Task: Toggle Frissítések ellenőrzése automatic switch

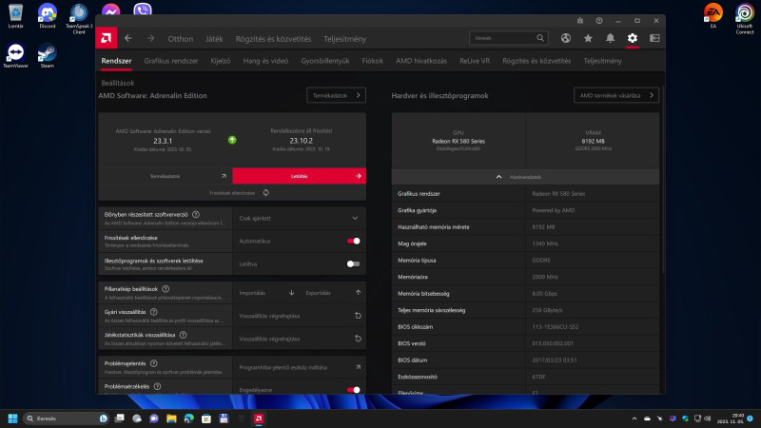Action: point(353,242)
